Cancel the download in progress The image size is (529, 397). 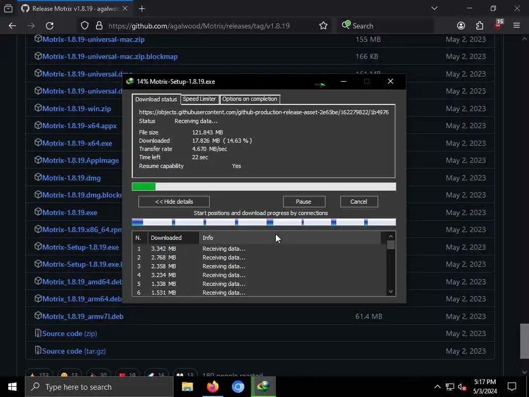(x=359, y=202)
